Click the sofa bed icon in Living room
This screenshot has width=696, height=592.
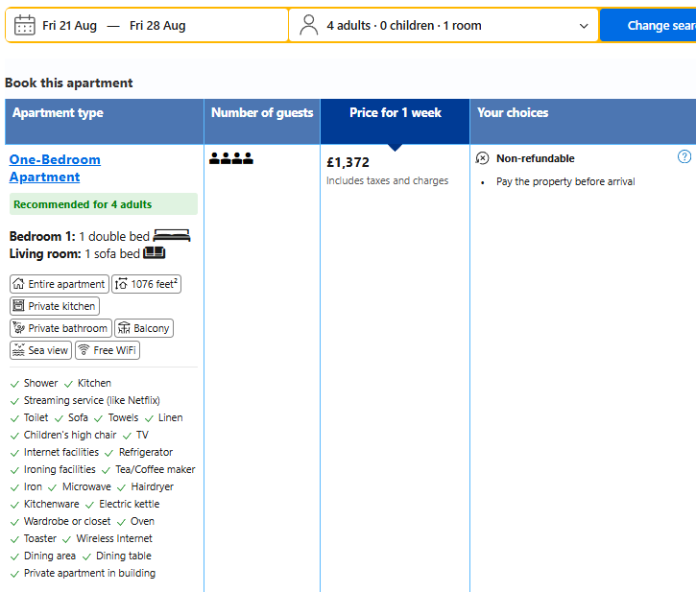click(x=154, y=253)
